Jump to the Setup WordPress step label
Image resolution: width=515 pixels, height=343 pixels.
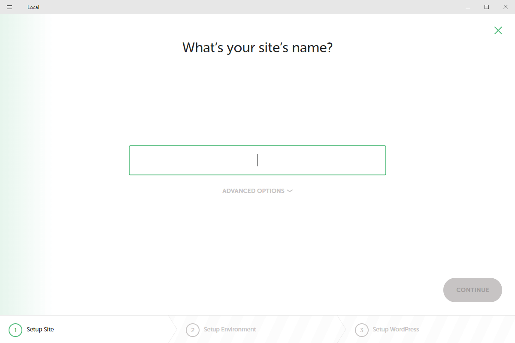click(396, 329)
